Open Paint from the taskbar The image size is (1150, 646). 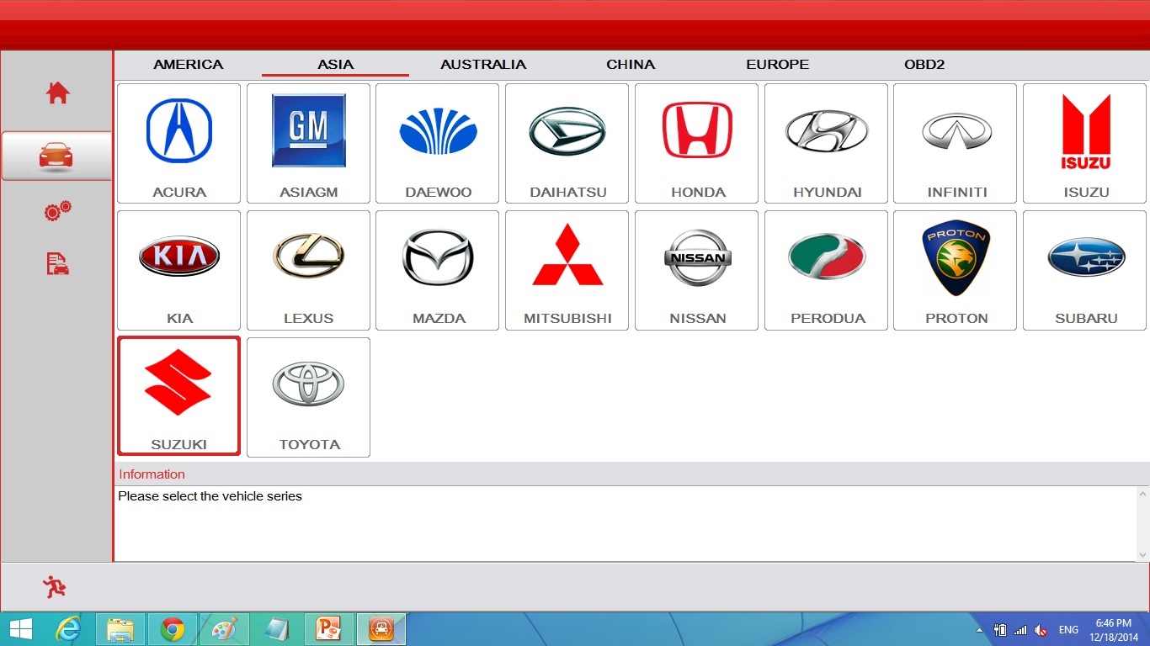(225, 629)
